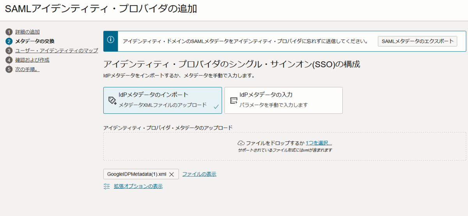Go to step 次の手順。
This screenshot has width=468, height=216.
[27, 69]
